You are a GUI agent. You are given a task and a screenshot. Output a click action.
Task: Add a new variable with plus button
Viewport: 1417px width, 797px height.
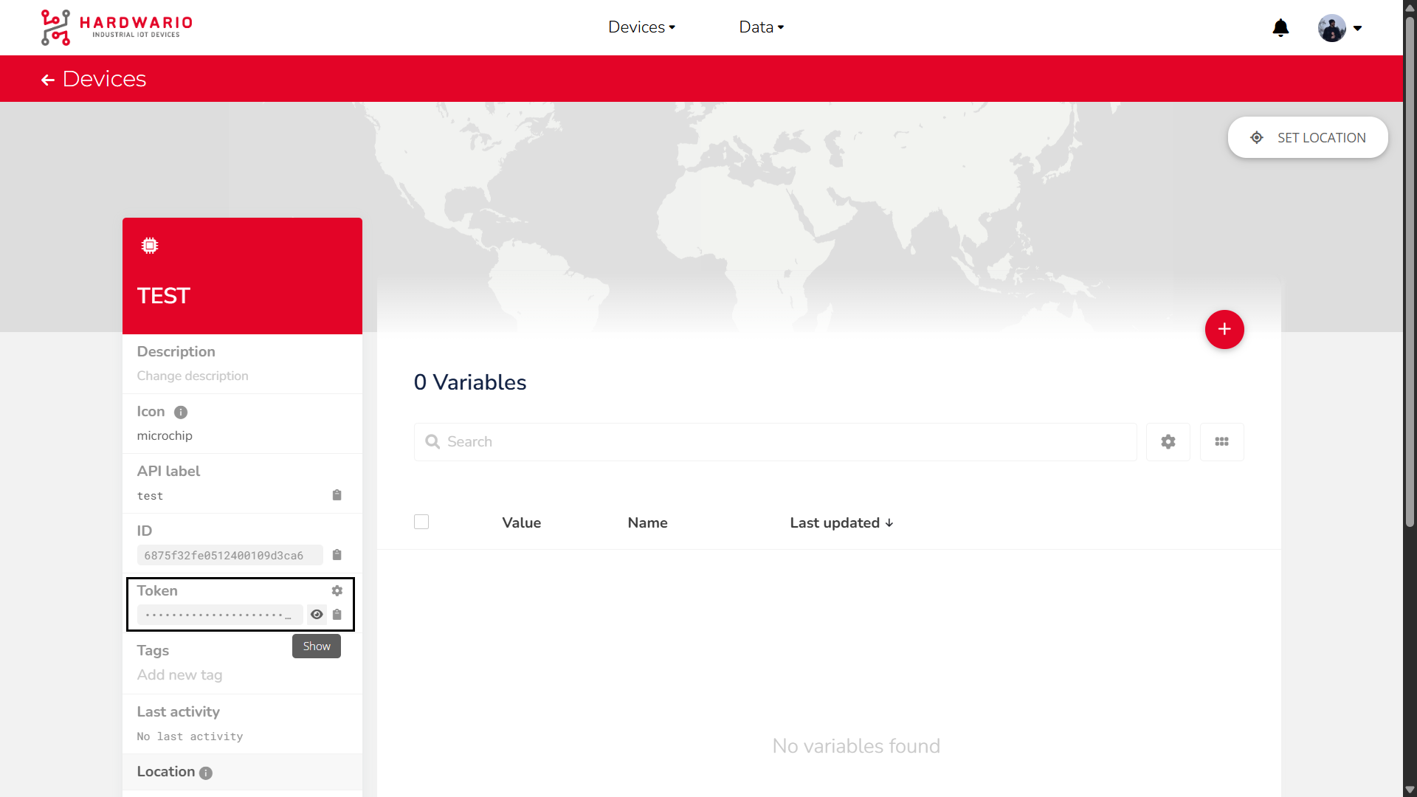[1224, 330]
